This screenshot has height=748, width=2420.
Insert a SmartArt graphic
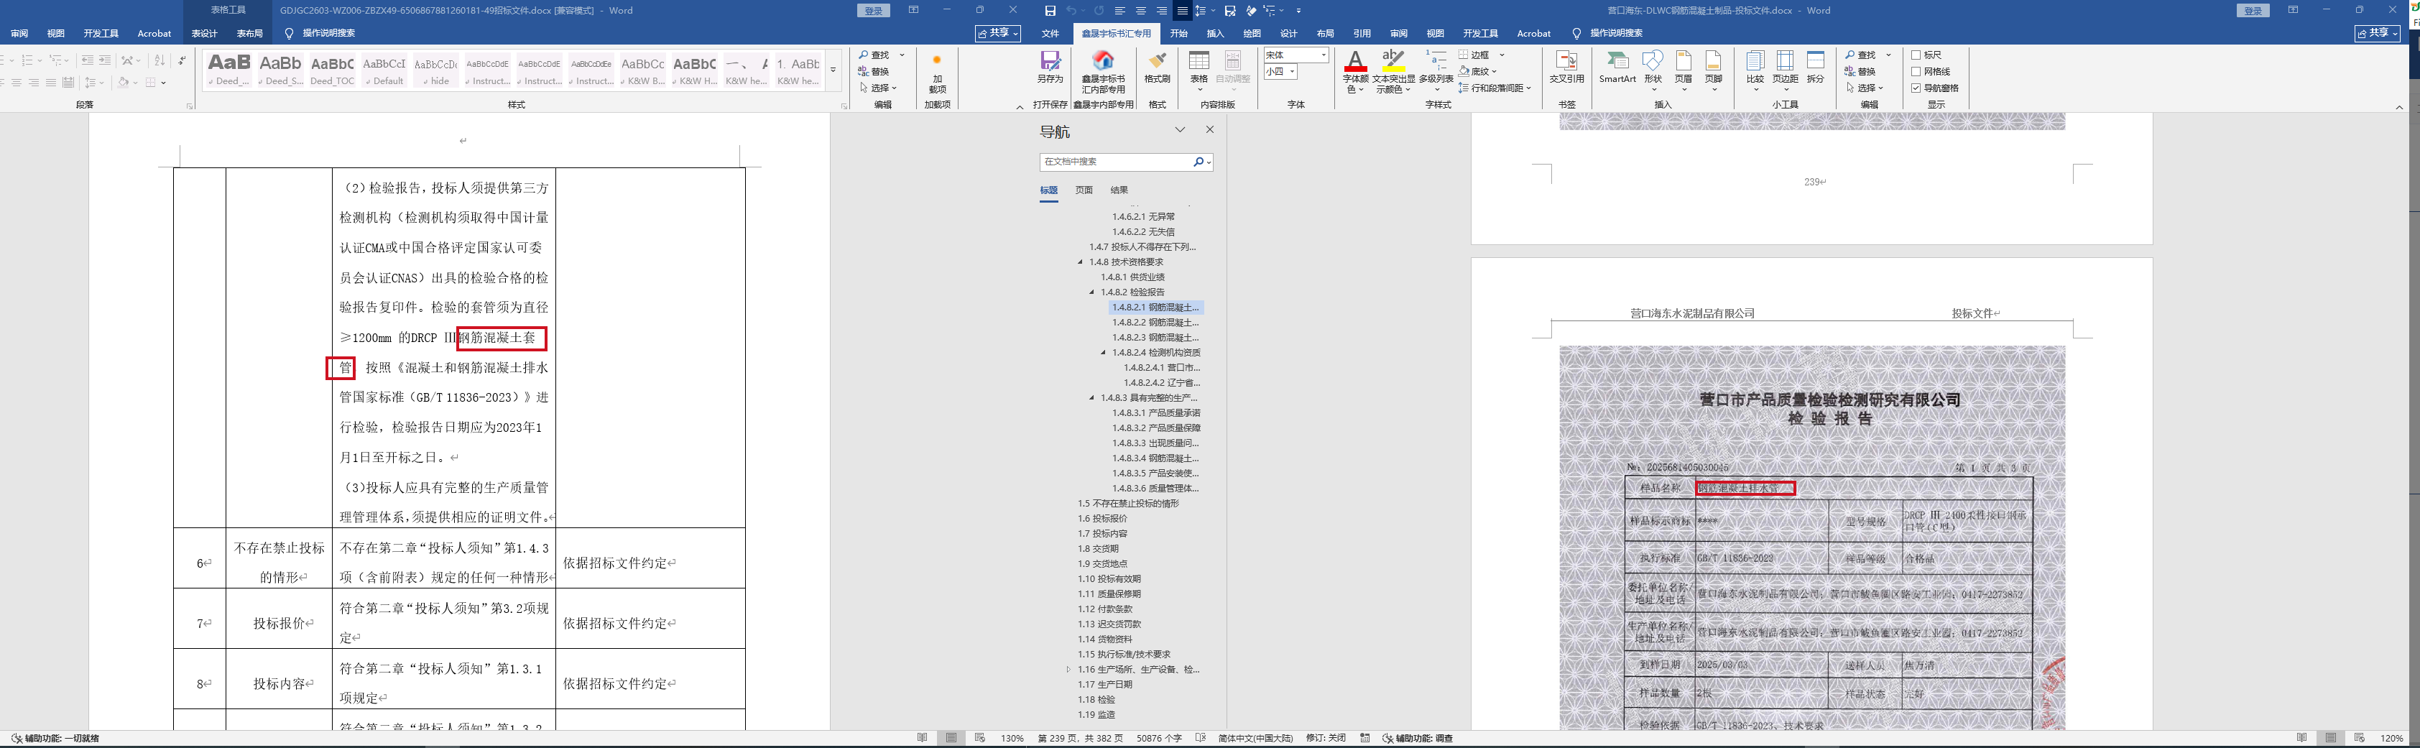1617,68
